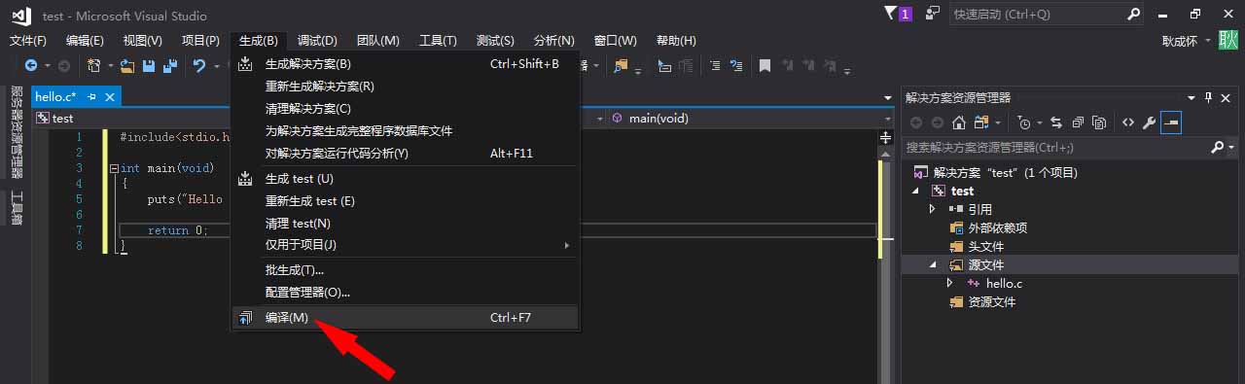Click the Collapse All icon in Solution Explorer
Image resolution: width=1245 pixels, height=384 pixels.
[1078, 122]
